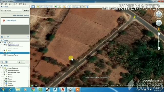Viewport: 164px width, 92px height.
Task: Toggle sunlight across the landscape icon
Action: pos(60,7)
